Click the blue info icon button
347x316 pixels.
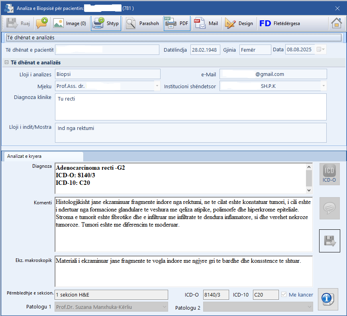(x=329, y=298)
